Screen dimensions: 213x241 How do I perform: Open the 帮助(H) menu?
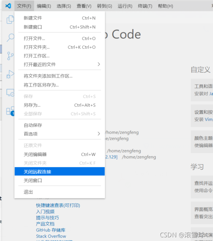point(165,6)
